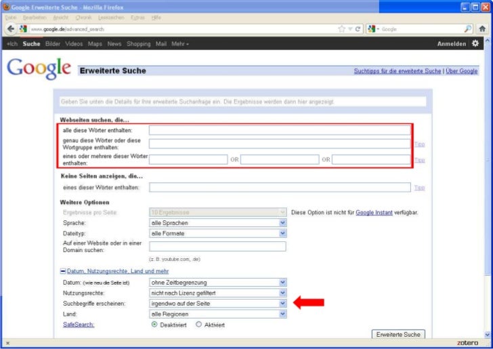Open the Extras menu

[137, 18]
